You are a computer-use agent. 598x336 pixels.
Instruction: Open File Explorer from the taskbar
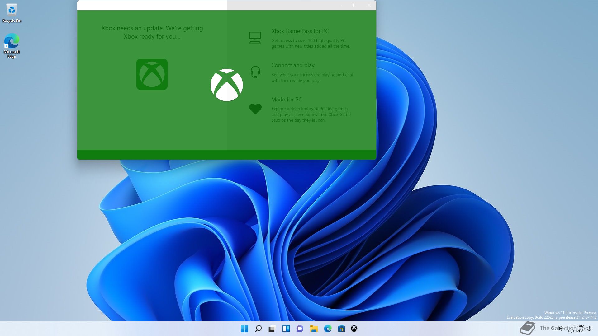coord(314,329)
